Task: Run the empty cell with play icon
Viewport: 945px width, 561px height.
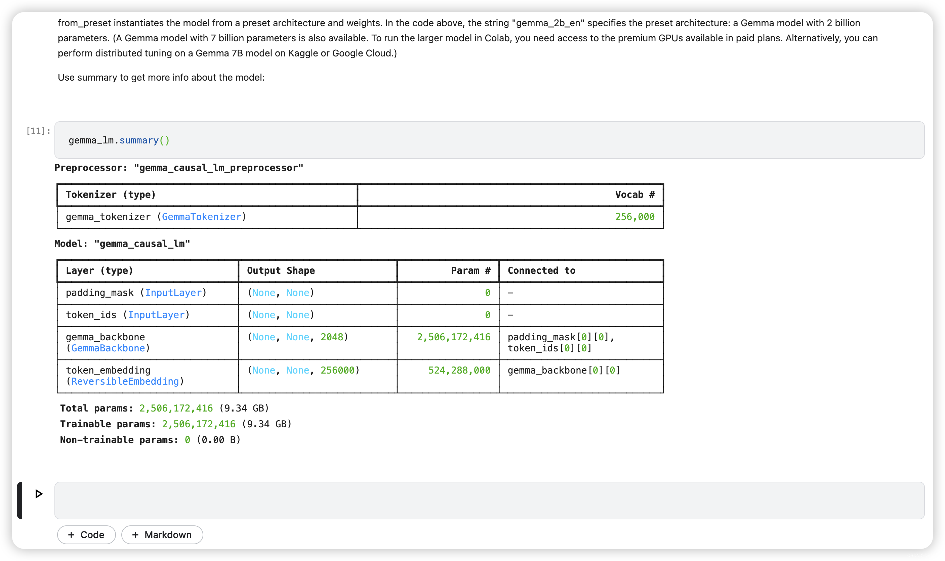Action: click(39, 494)
